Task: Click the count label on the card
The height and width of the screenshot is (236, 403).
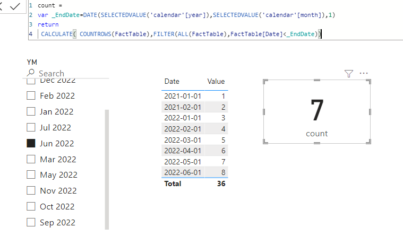Action: point(316,134)
